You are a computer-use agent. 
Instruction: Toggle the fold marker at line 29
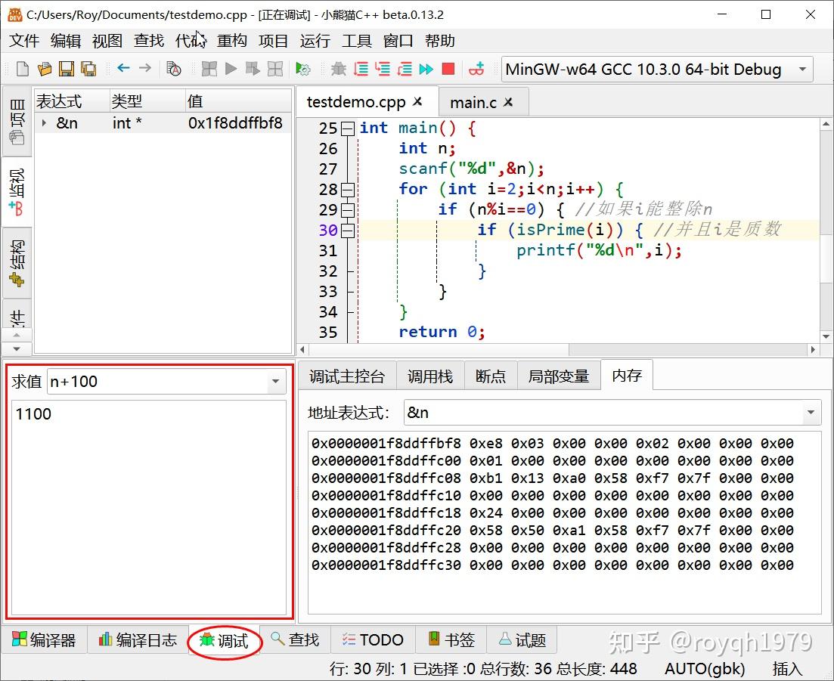click(x=347, y=210)
